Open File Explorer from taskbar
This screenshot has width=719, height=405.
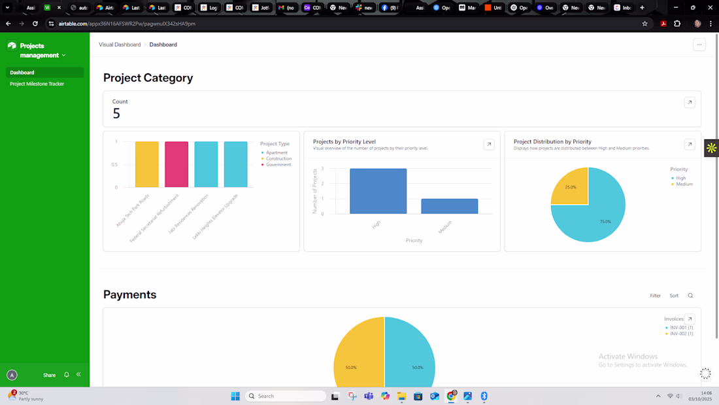point(402,396)
